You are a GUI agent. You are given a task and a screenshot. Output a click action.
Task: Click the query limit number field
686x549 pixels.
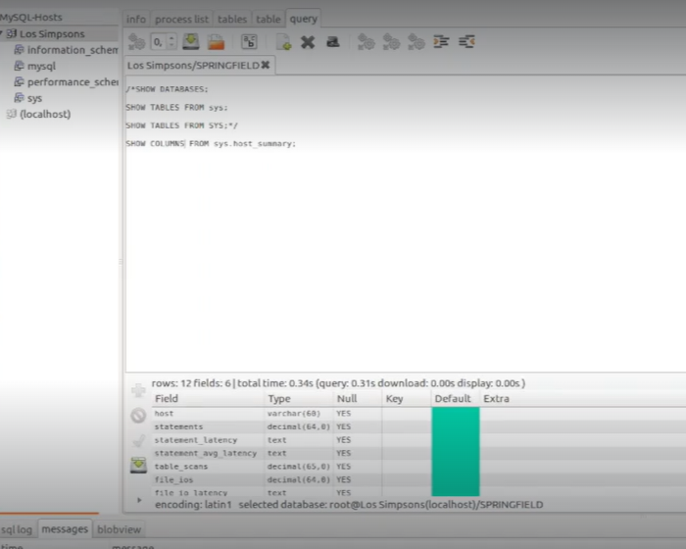[x=159, y=42]
